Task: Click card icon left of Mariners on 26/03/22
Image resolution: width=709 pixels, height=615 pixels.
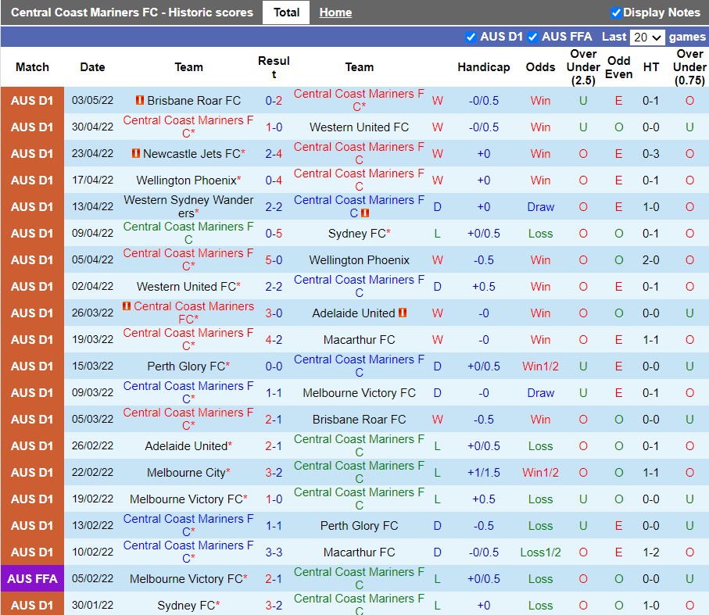Action: [127, 306]
